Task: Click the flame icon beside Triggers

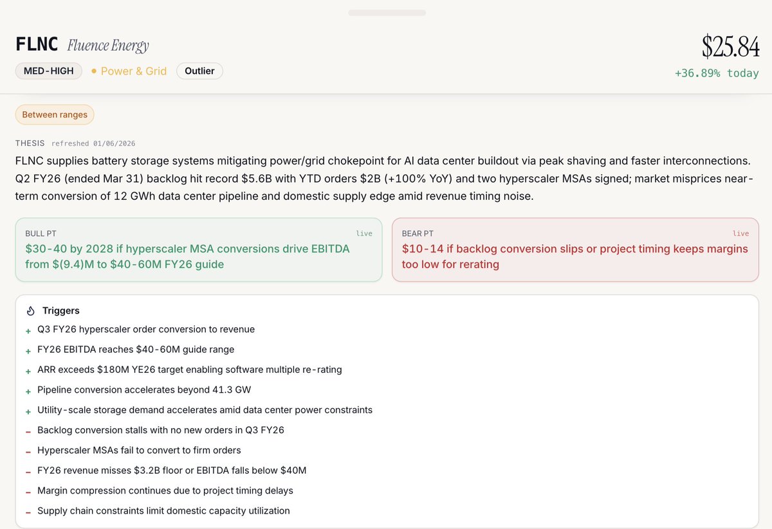Action: [30, 311]
